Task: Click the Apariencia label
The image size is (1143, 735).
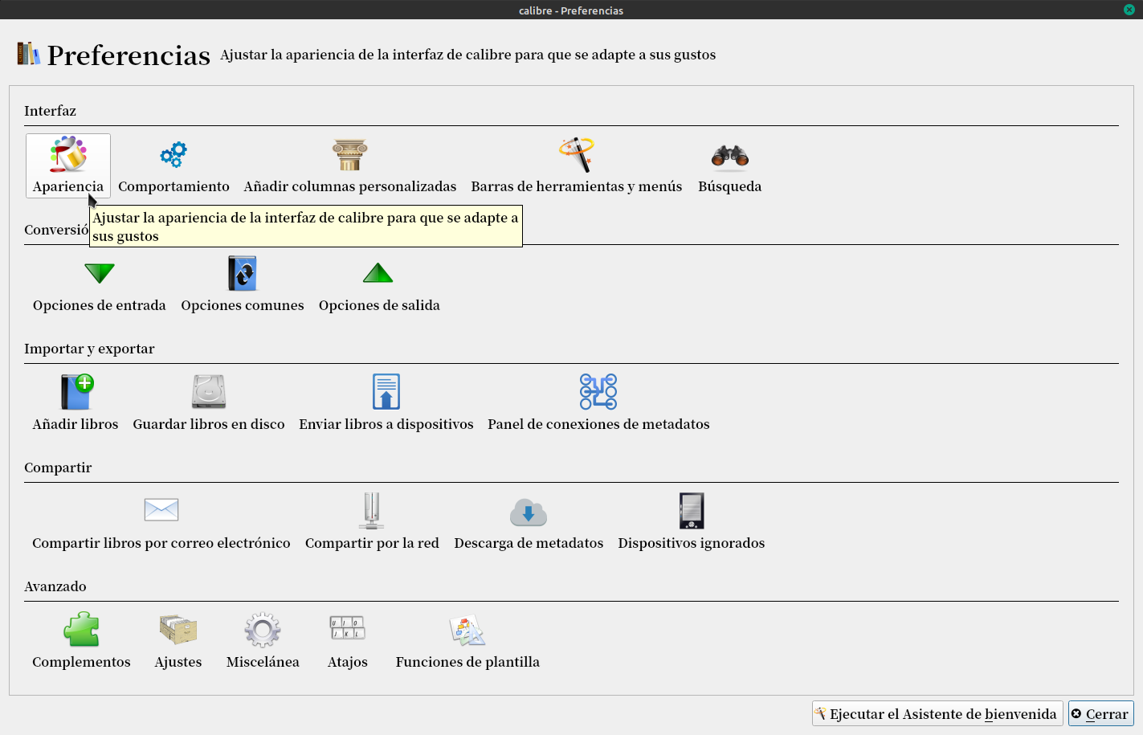Action: [x=68, y=186]
